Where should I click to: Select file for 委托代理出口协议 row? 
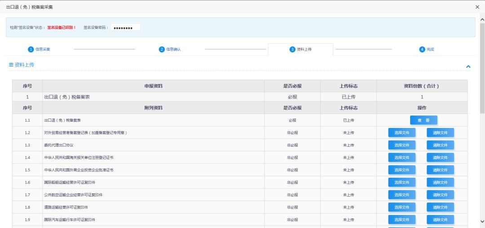[x=402, y=145]
